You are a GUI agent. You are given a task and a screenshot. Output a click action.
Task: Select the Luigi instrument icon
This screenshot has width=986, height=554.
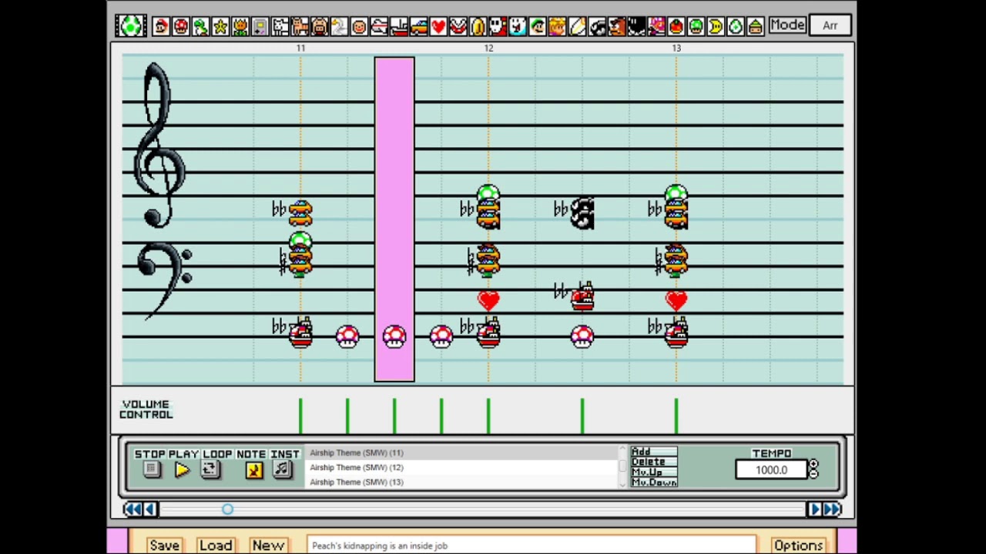coord(538,27)
